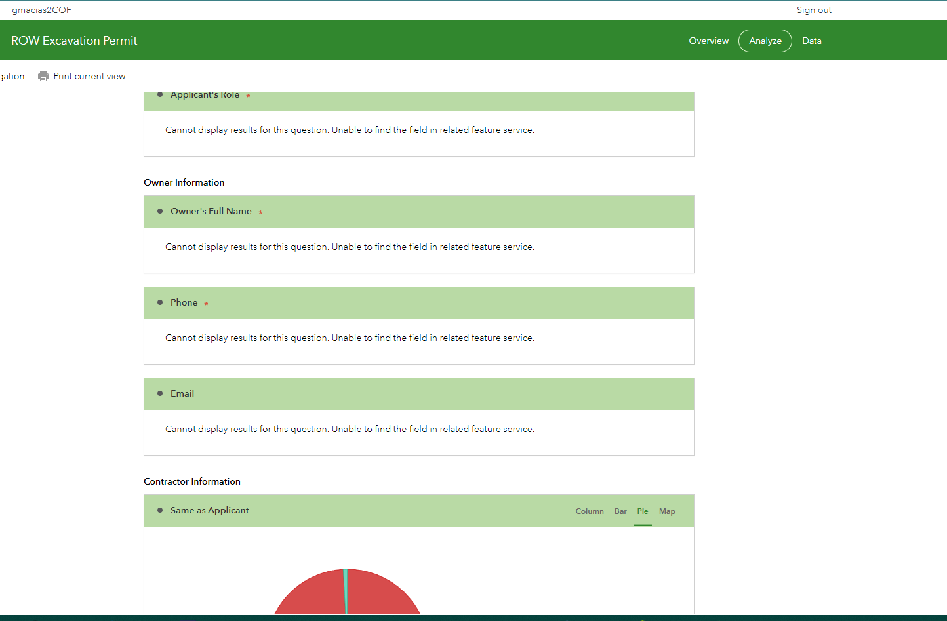Open the Overview tab
The height and width of the screenshot is (621, 947).
(x=708, y=41)
